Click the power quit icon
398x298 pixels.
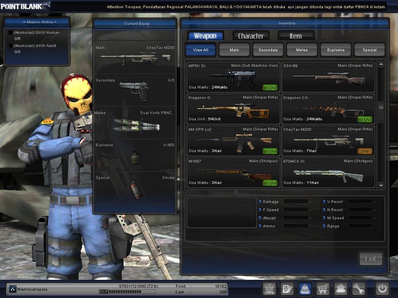pyautogui.click(x=382, y=288)
